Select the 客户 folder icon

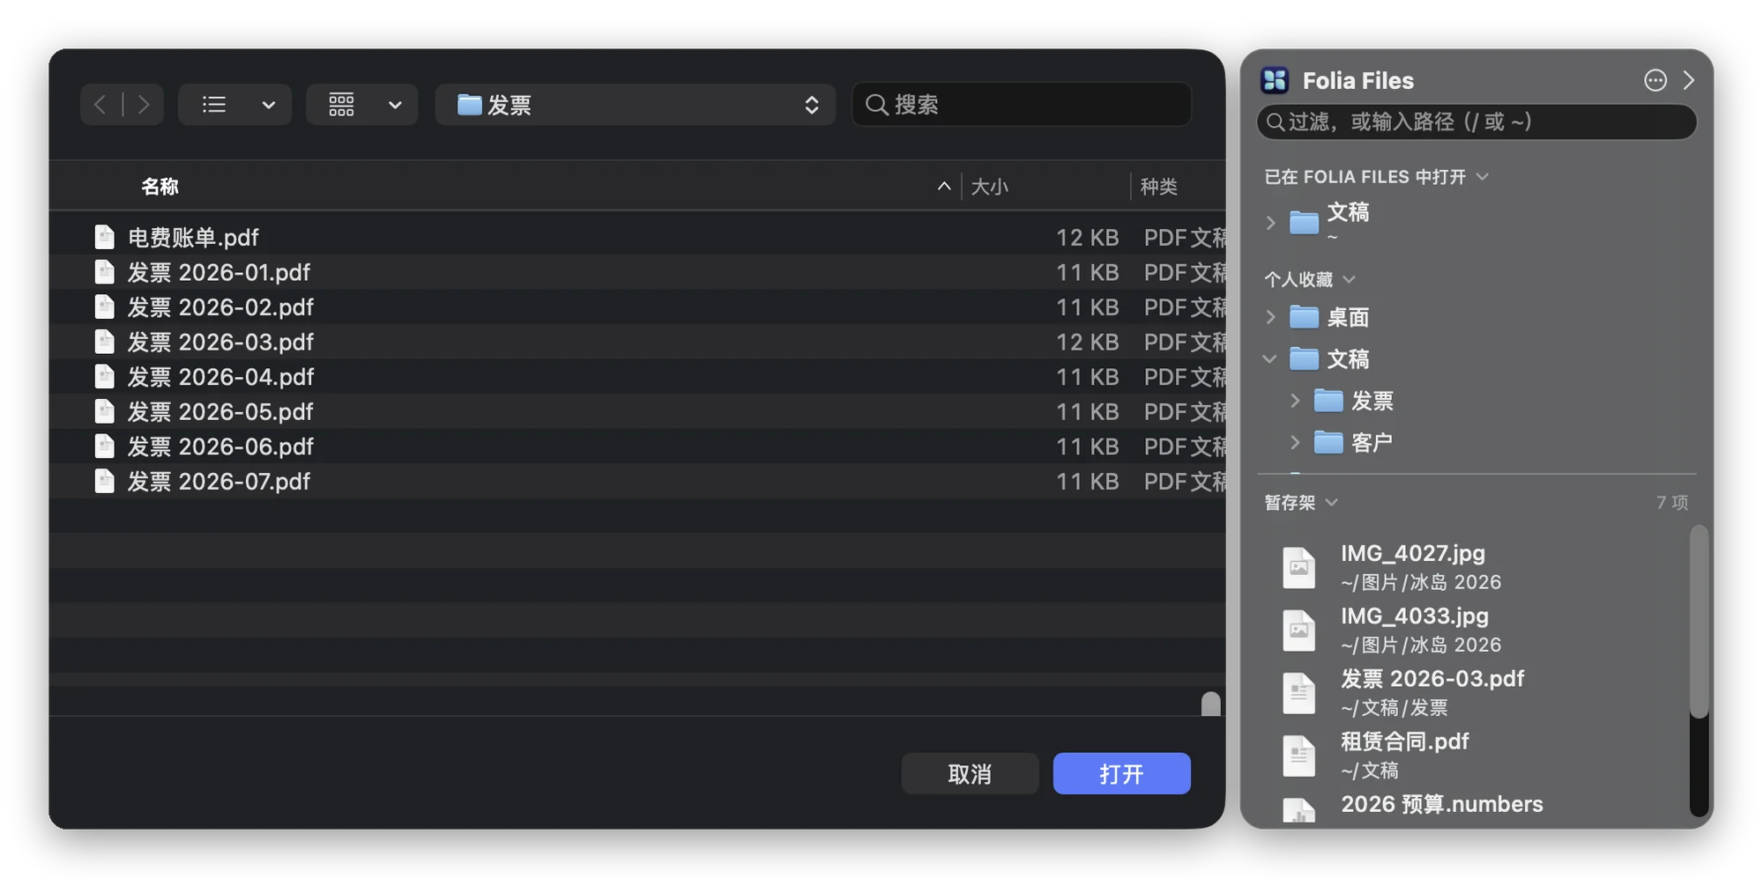pos(1328,442)
